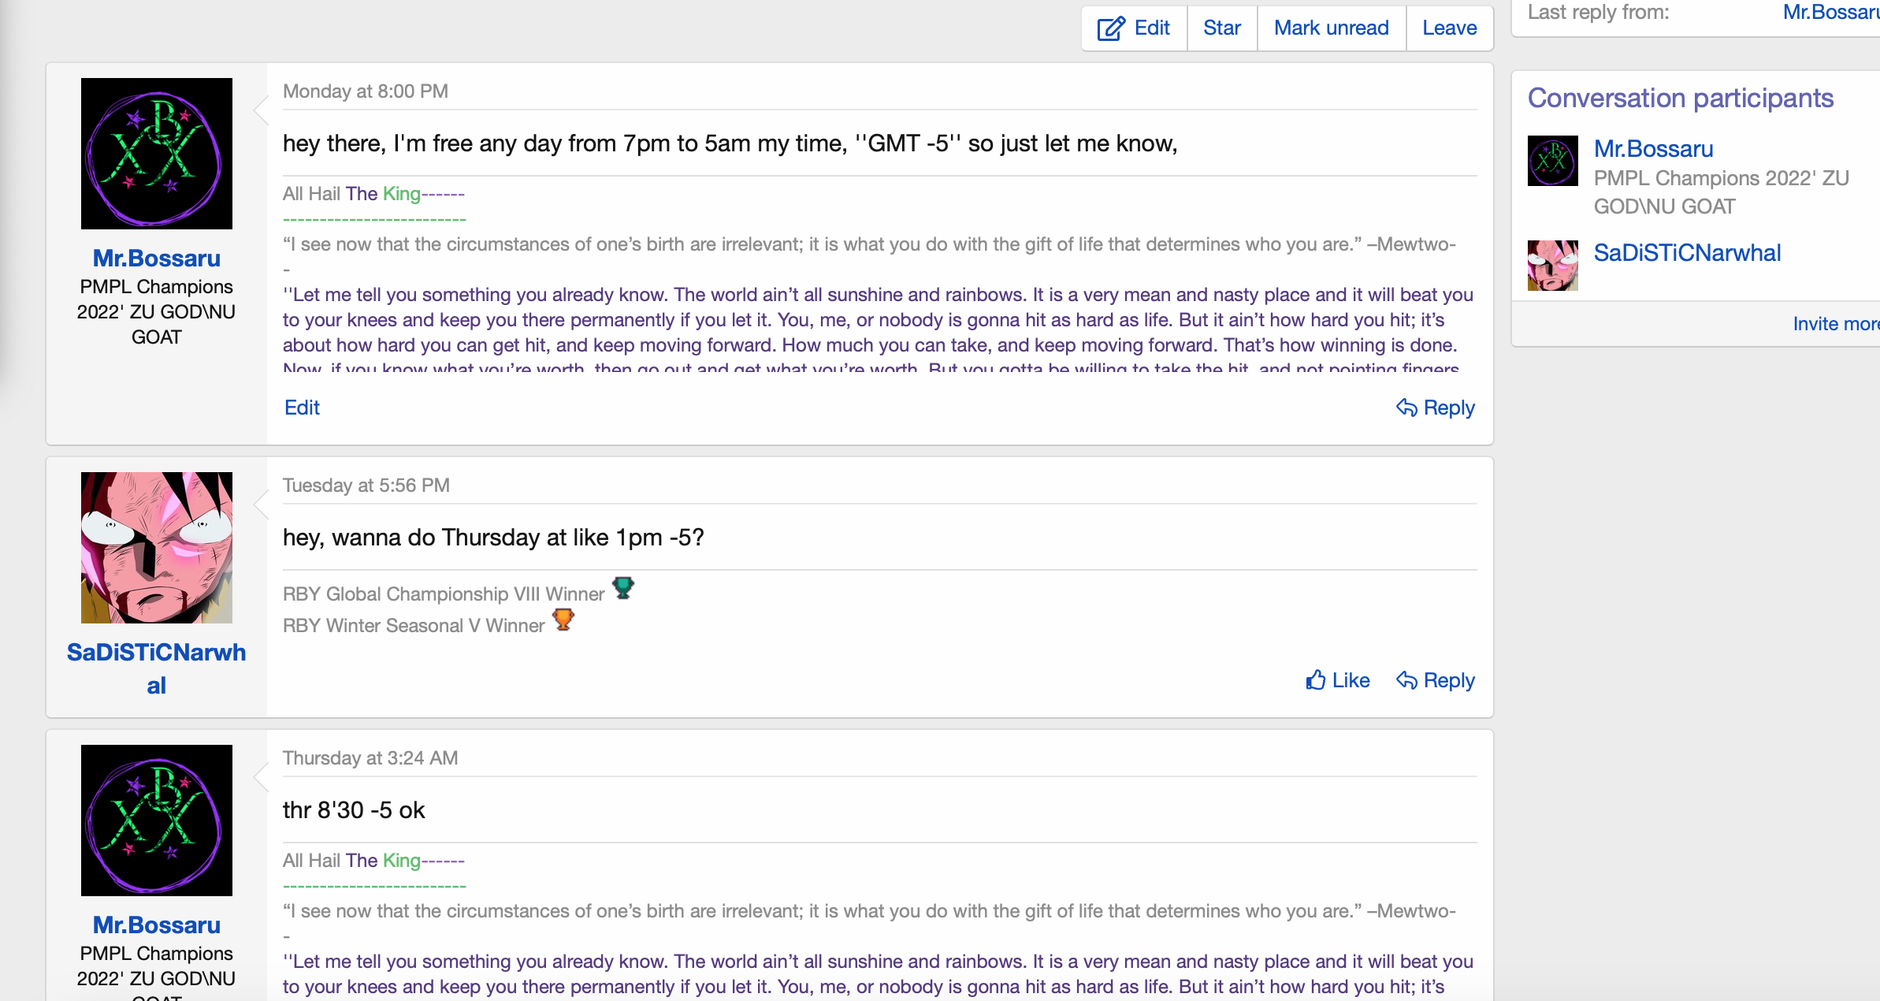Open SaDiSTiCNarwhal in Conversation participants list
The height and width of the screenshot is (1001, 1880).
click(x=1687, y=253)
